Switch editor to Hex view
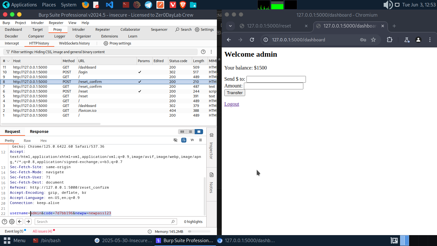 [44, 141]
